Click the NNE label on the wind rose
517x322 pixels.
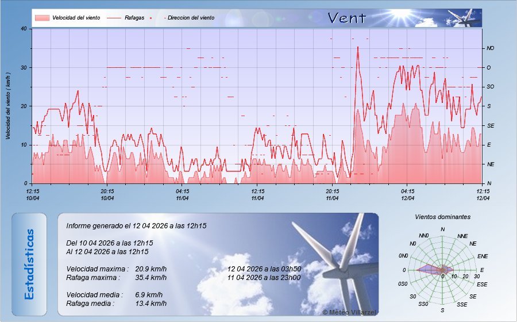(462, 236)
